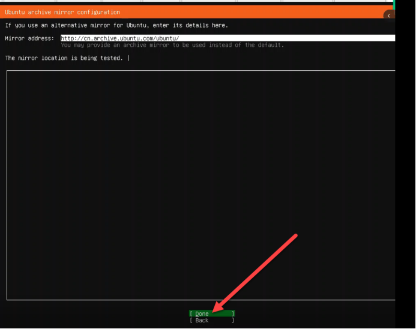Click the spinner after the testing status message

tap(128, 58)
